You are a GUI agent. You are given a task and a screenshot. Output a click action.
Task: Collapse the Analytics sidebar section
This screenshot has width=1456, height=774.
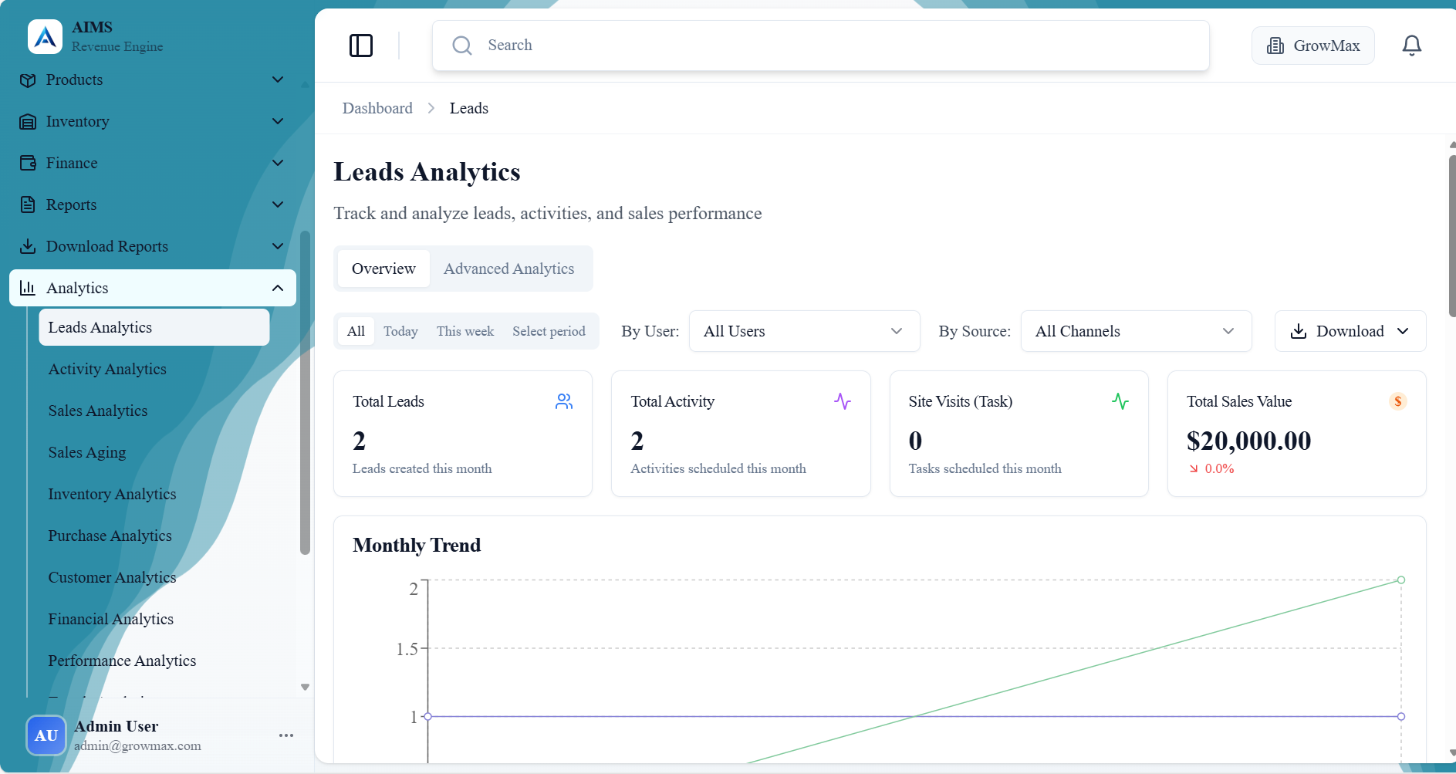[x=277, y=288]
